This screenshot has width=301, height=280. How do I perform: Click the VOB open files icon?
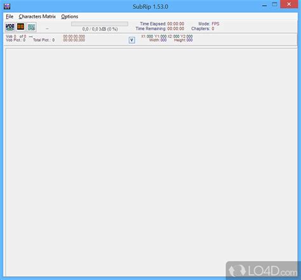(x=10, y=27)
